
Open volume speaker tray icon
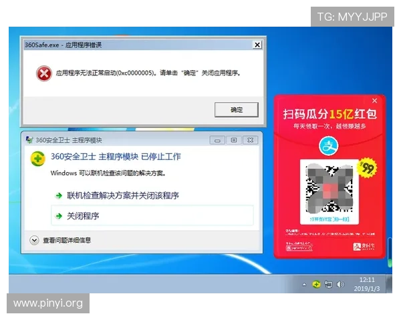click(340, 284)
